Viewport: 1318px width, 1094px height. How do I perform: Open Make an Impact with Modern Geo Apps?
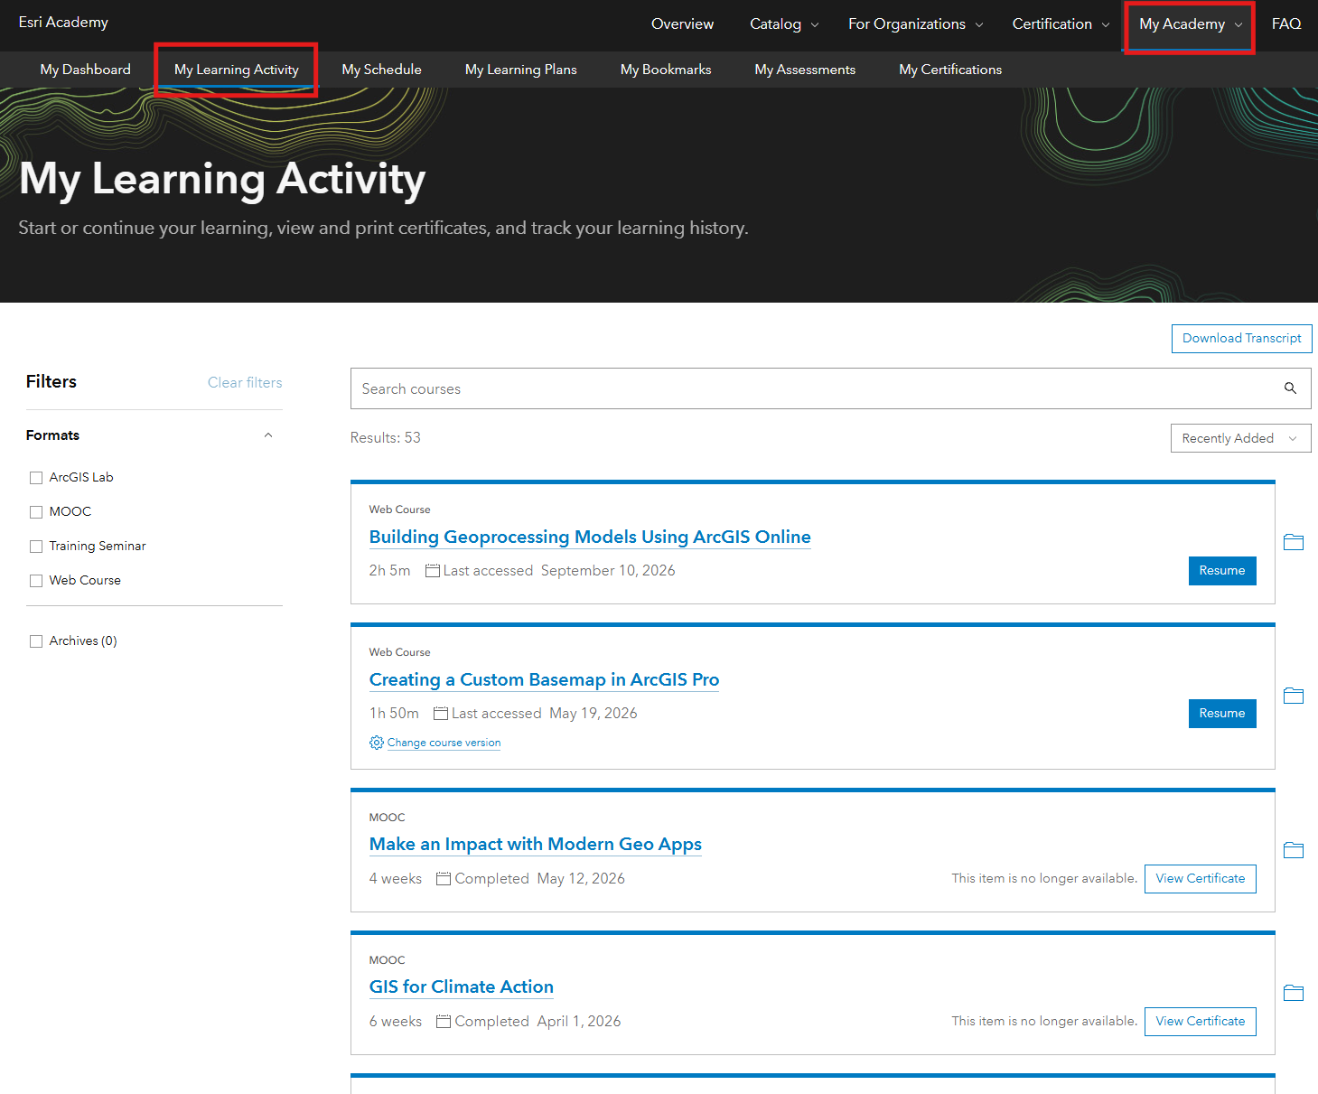pyautogui.click(x=536, y=844)
